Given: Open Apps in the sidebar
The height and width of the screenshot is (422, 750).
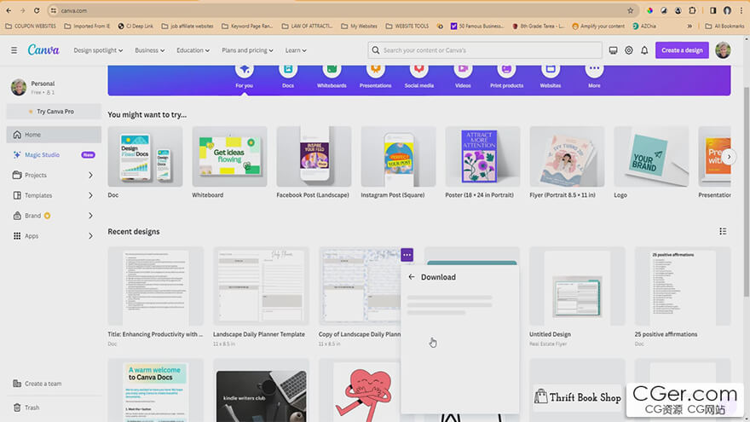Looking at the screenshot, I should click(32, 236).
